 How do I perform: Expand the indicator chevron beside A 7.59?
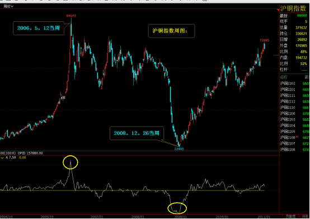2,158
